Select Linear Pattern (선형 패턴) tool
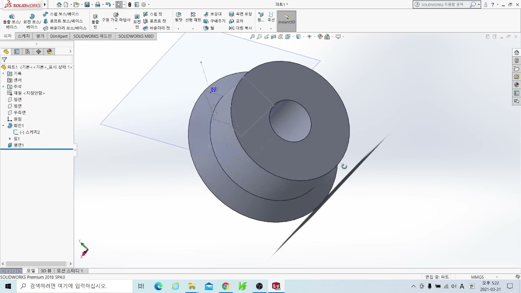Image resolution: width=521 pixels, height=293 pixels. tap(193, 17)
